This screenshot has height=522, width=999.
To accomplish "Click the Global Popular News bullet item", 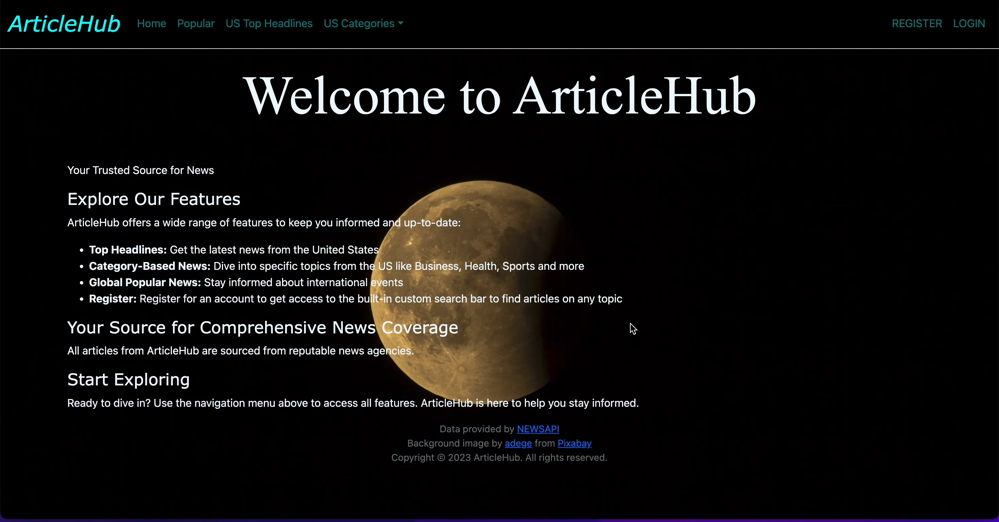I will (245, 283).
